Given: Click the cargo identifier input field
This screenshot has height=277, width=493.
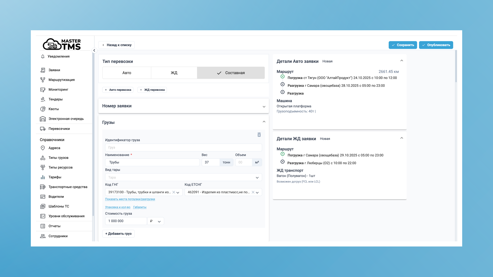Looking at the screenshot, I should tap(183, 147).
